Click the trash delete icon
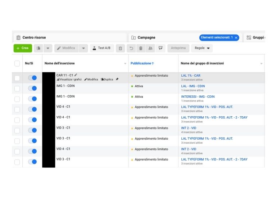Screen dimensions: 277x198 141,48
